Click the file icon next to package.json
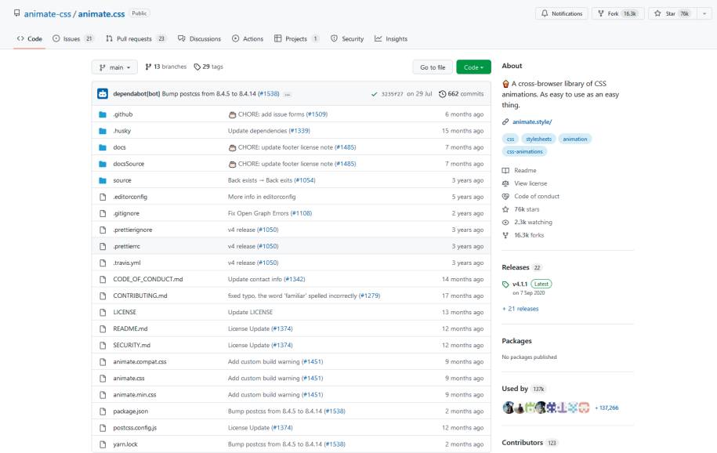Screen dimensions: 717x453 pyautogui.click(x=103, y=411)
